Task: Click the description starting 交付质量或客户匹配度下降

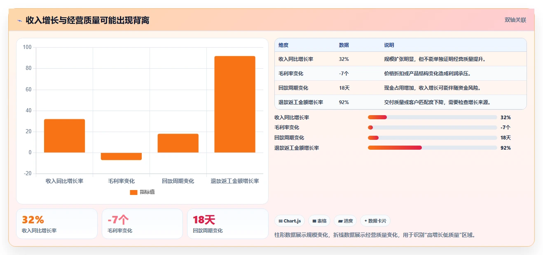Action: pos(438,102)
